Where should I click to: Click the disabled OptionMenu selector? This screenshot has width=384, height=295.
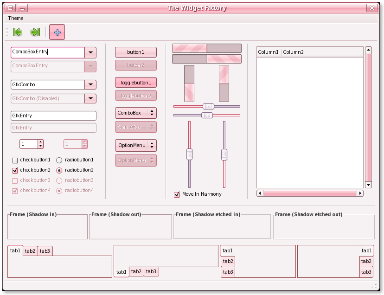[136, 160]
